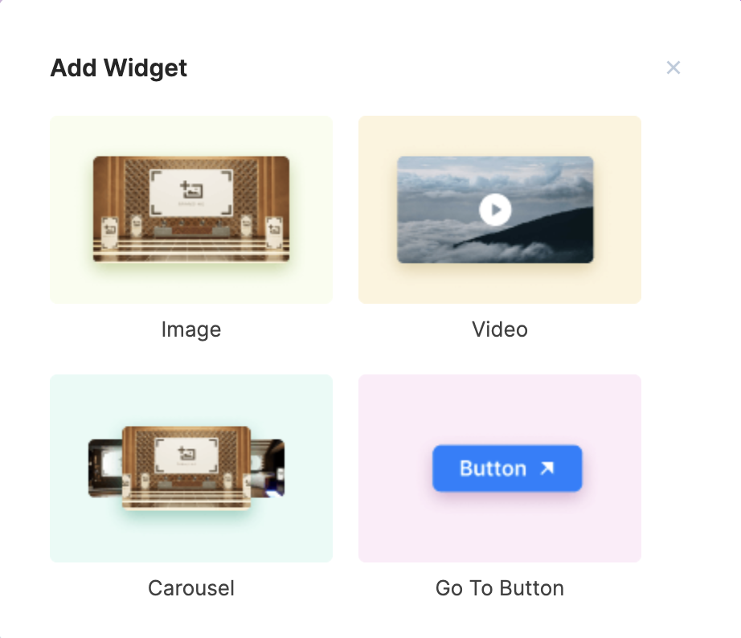Click the cloud video preview in the Video card

(495, 209)
